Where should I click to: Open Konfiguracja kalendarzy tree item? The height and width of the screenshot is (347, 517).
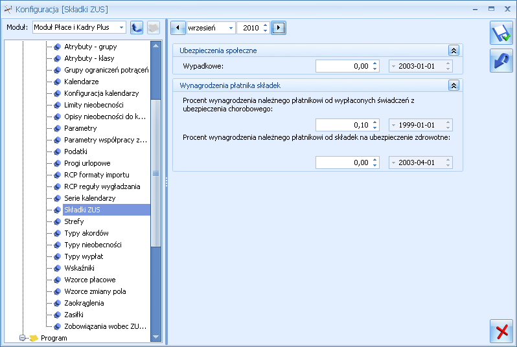coord(101,93)
